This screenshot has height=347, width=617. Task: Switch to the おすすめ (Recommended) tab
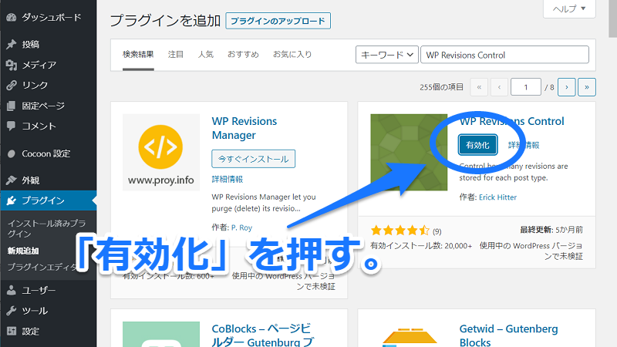244,55
